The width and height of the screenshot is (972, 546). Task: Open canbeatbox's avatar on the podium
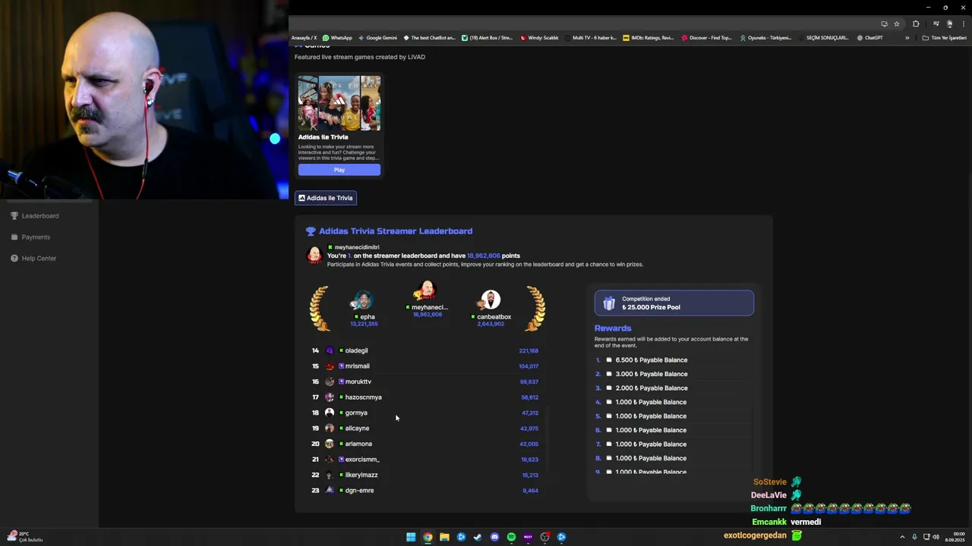click(x=491, y=300)
